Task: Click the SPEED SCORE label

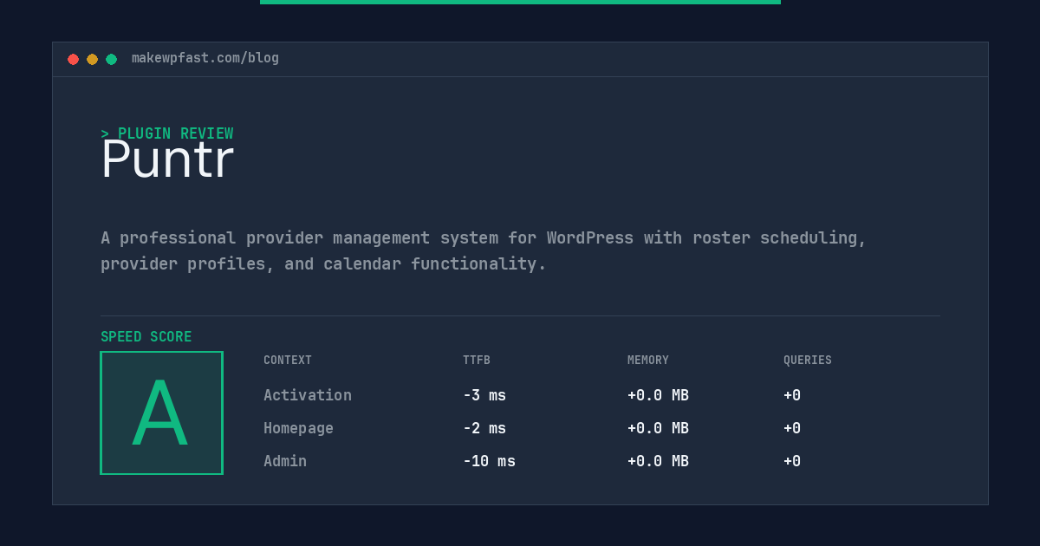Action: tap(146, 337)
